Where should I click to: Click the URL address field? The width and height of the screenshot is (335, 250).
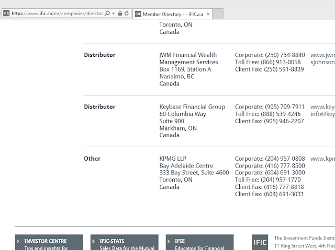[x=57, y=14]
